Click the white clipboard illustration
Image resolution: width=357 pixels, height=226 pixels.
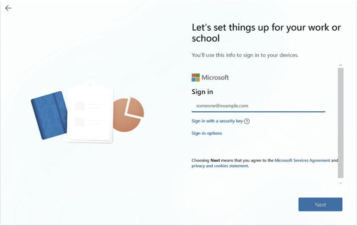(x=91, y=116)
